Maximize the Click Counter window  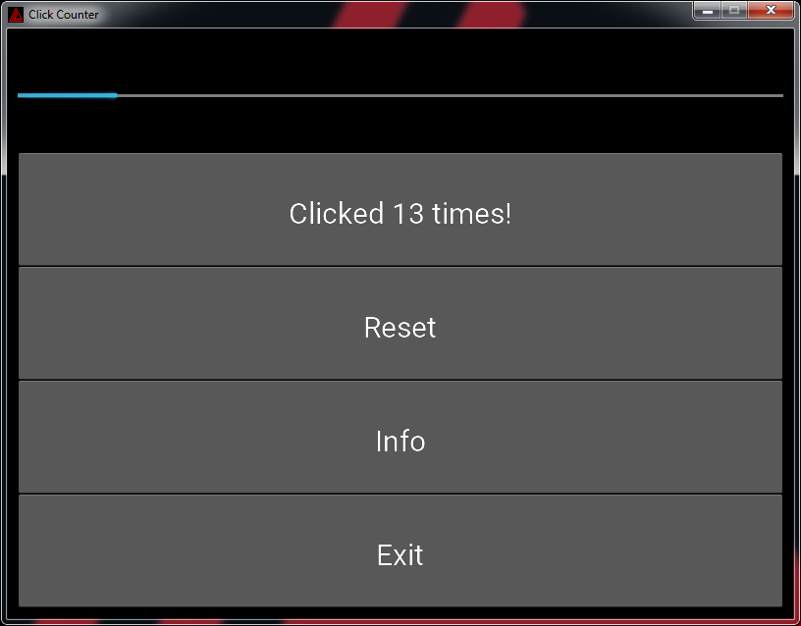point(734,10)
